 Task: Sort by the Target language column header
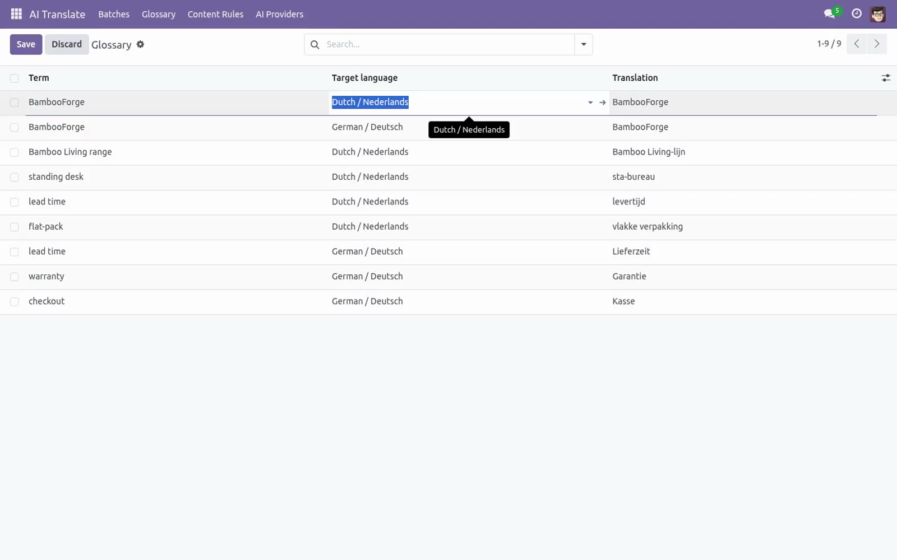(x=364, y=78)
